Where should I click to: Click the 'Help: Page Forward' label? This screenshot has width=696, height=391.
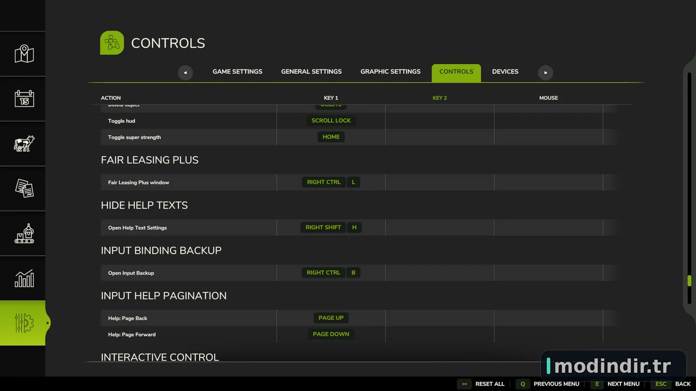click(x=132, y=335)
